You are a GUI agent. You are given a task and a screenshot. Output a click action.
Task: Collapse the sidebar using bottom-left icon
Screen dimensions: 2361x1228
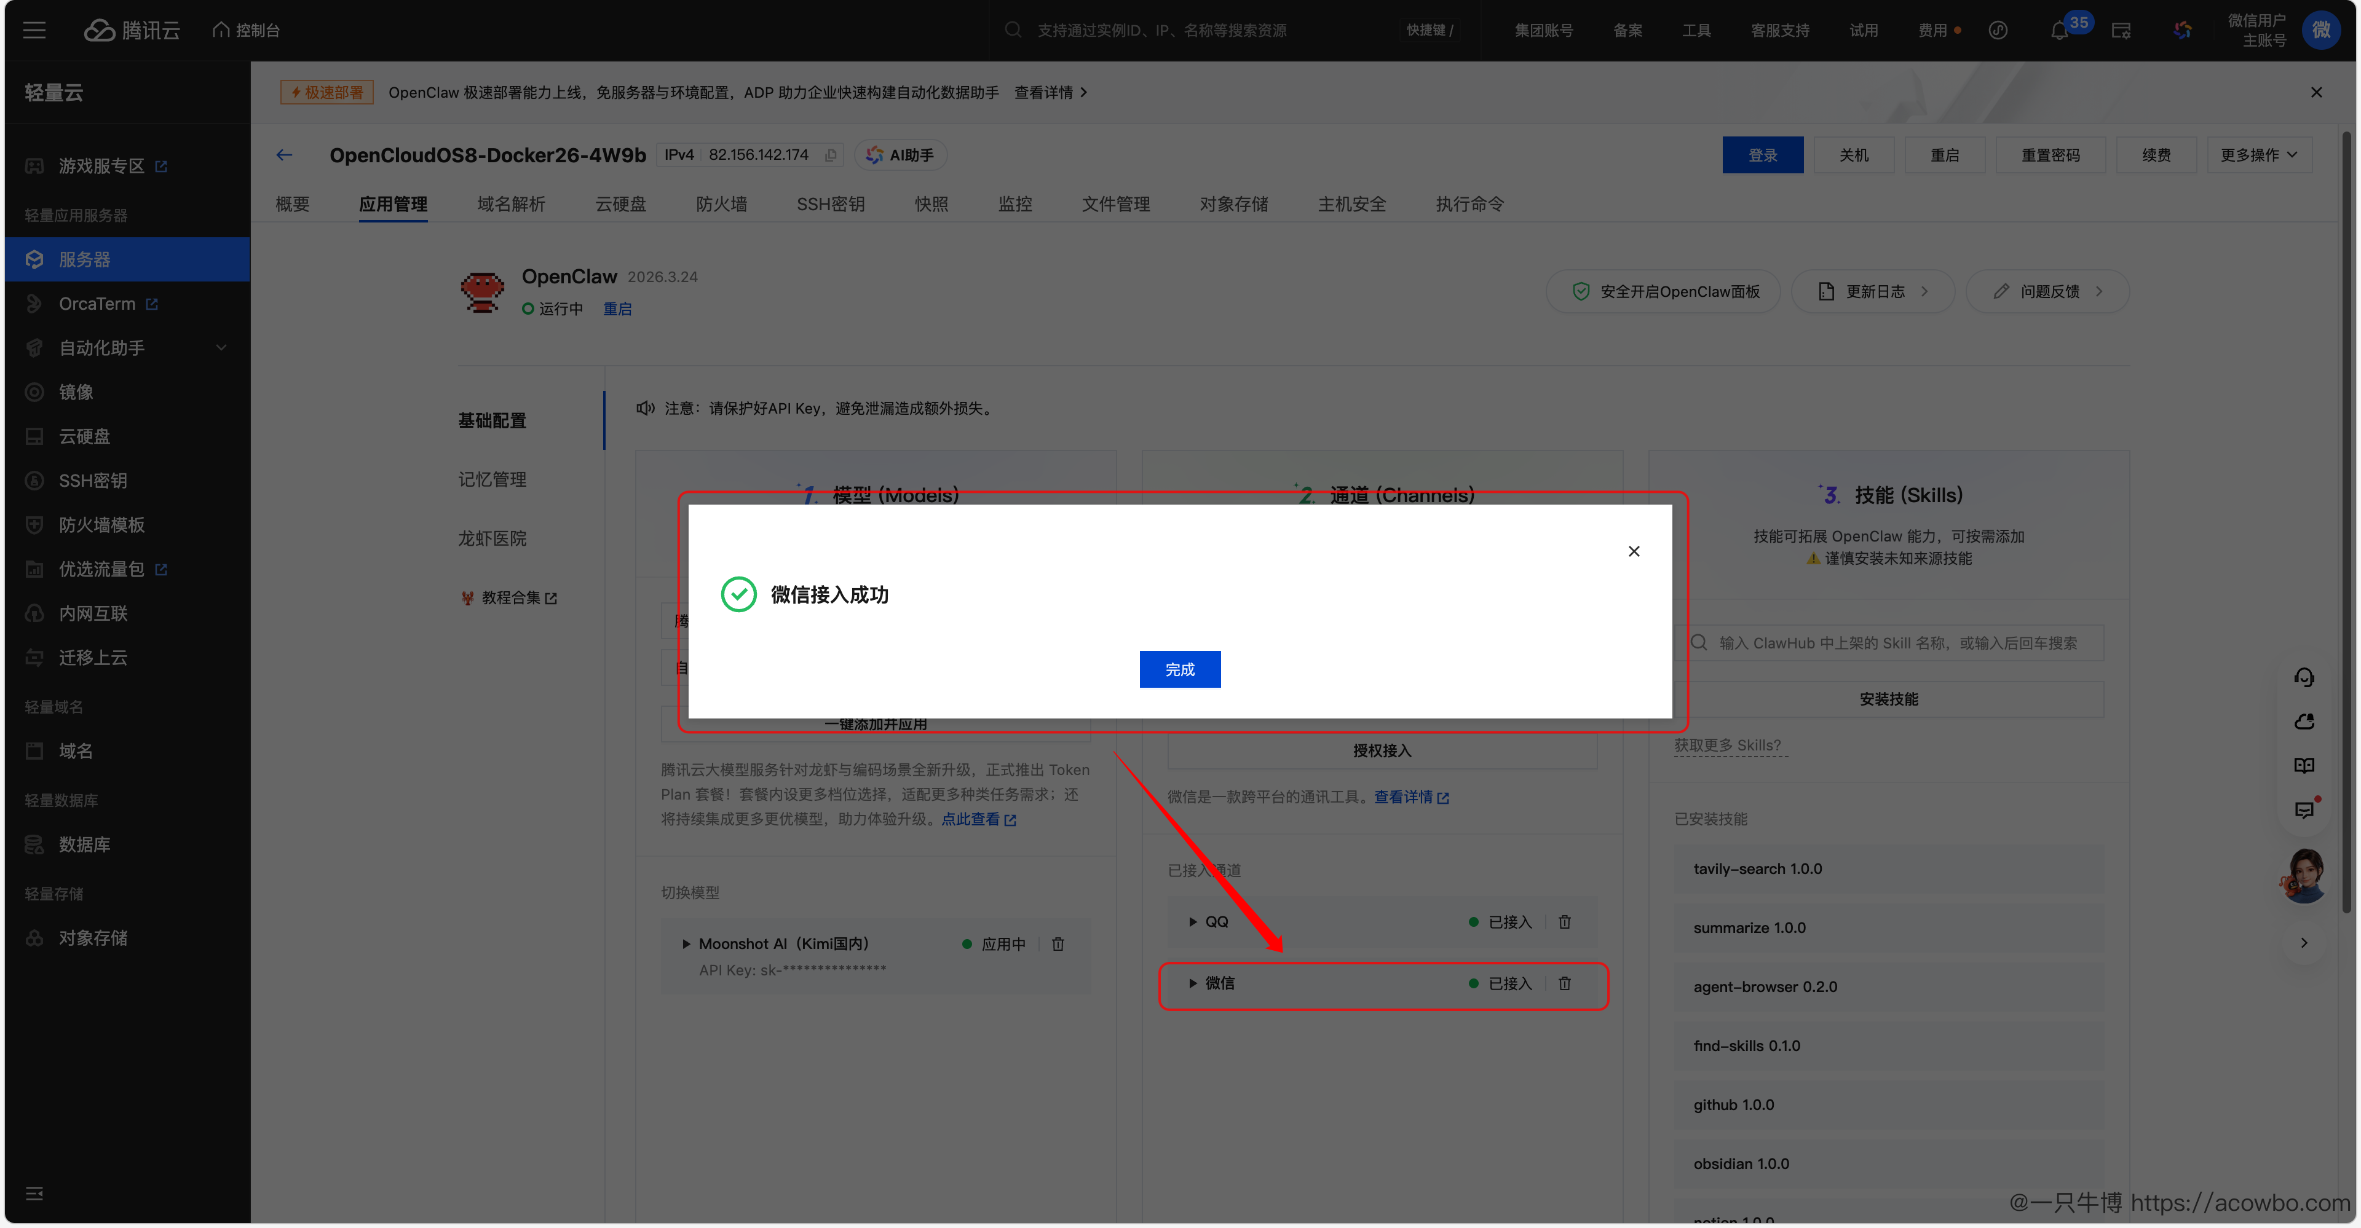[x=35, y=1193]
